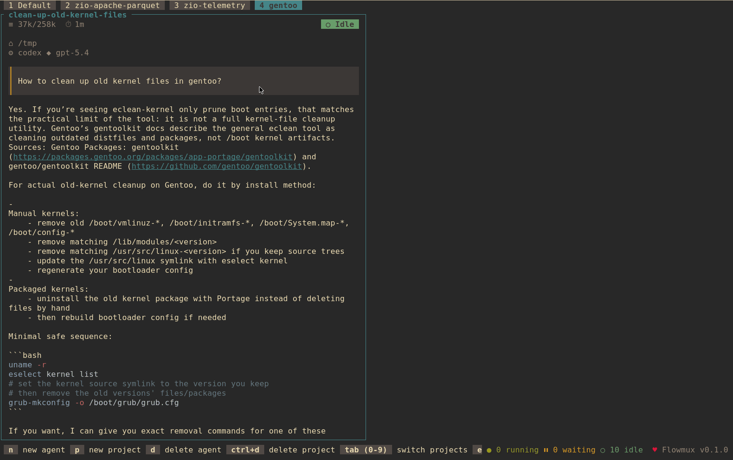The height and width of the screenshot is (460, 733).
Task: Click the 'Minimal safe sequence:' line
Action: [x=61, y=337]
